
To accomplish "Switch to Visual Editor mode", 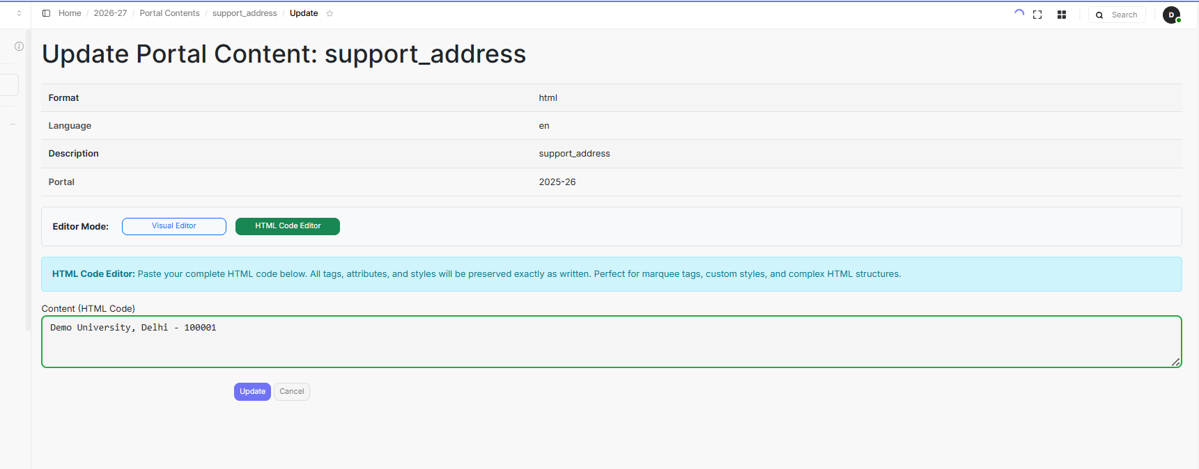I will 174,226.
